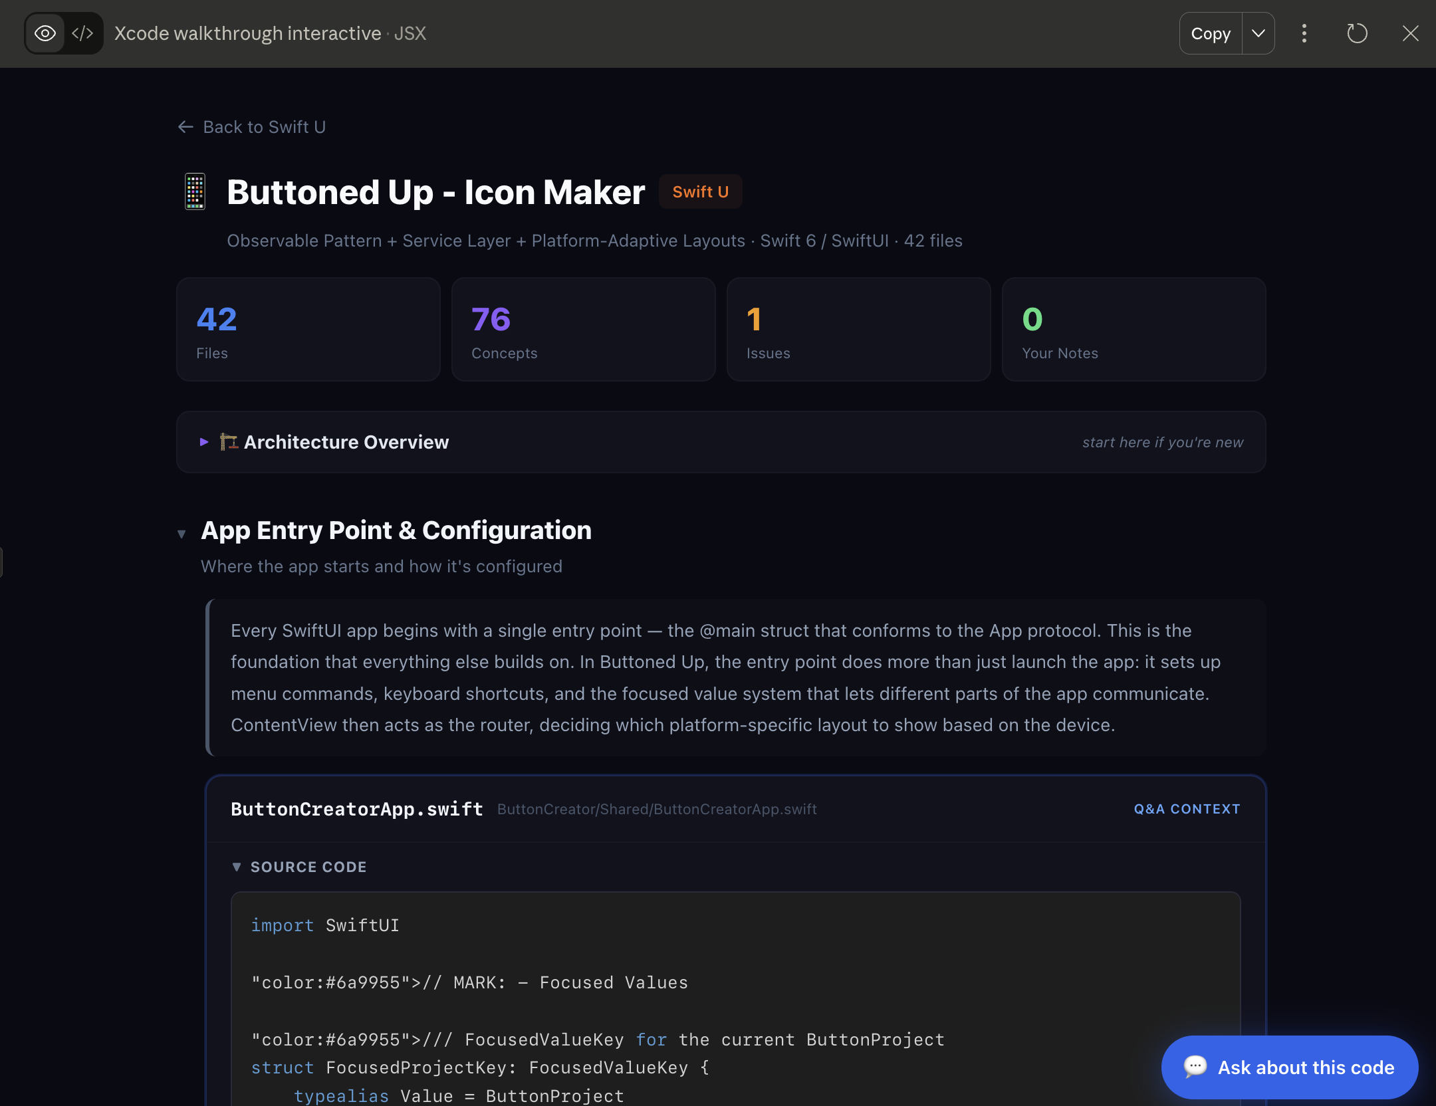Click the Swift U badge
This screenshot has height=1106, width=1436.
[700, 192]
